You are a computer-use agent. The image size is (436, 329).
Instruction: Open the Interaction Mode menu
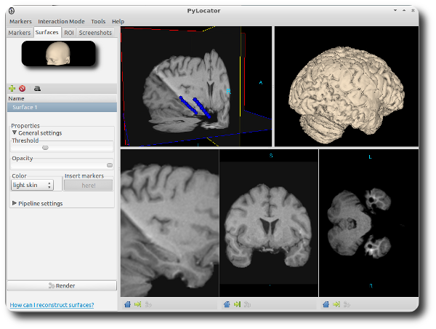click(x=61, y=22)
